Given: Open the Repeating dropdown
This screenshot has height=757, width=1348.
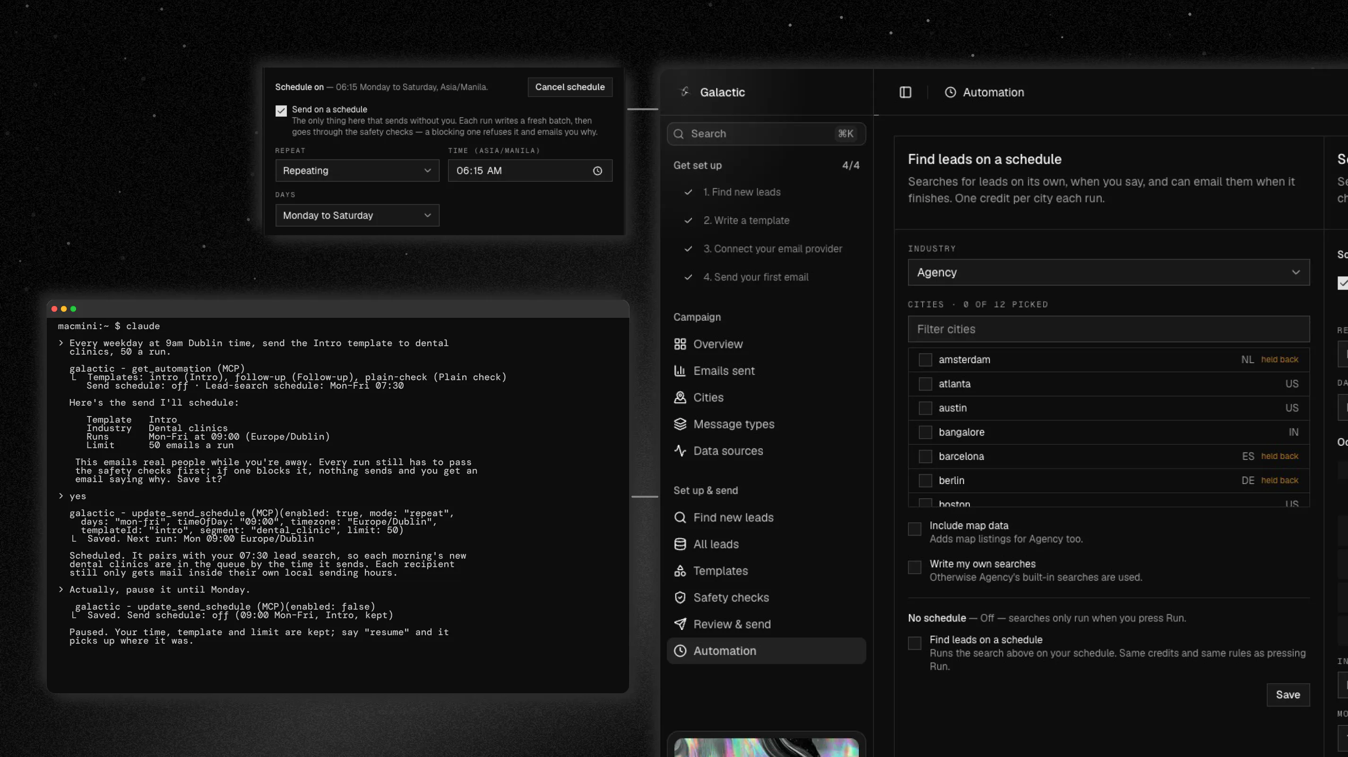Looking at the screenshot, I should 357,171.
